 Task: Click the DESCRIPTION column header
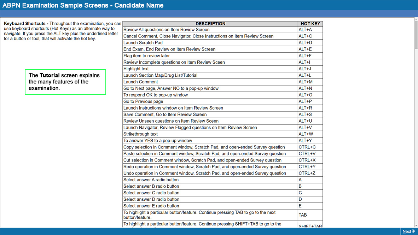coord(210,24)
